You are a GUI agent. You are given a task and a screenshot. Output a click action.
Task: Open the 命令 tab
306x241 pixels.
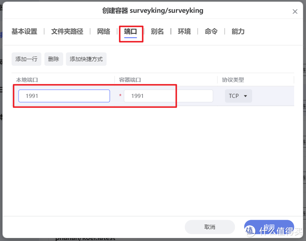click(211, 32)
